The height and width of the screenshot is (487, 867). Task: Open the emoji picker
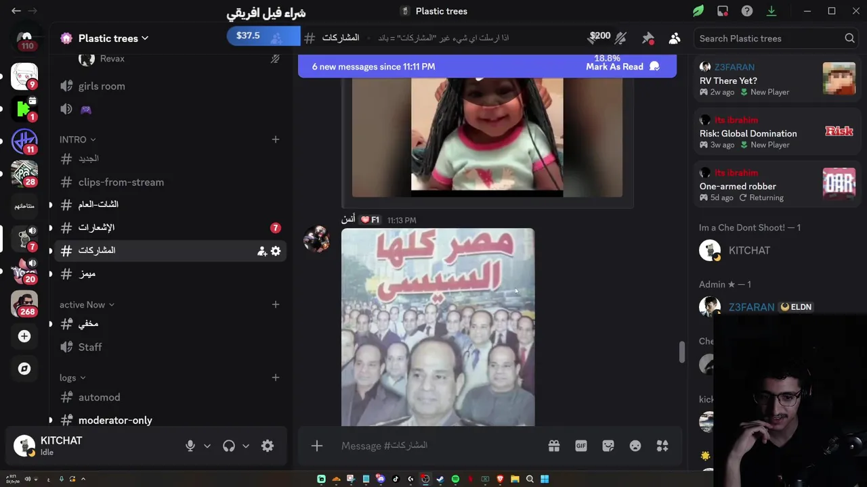click(635, 446)
